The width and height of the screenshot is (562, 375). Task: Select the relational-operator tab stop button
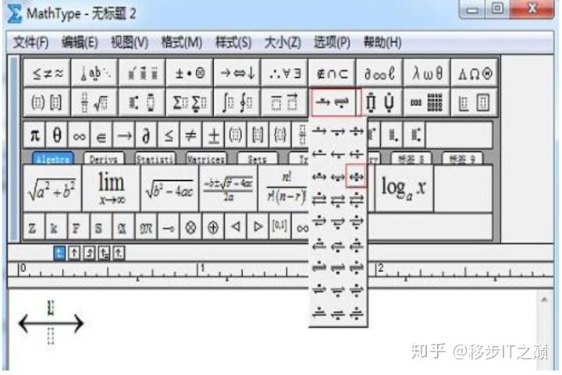pos(104,253)
